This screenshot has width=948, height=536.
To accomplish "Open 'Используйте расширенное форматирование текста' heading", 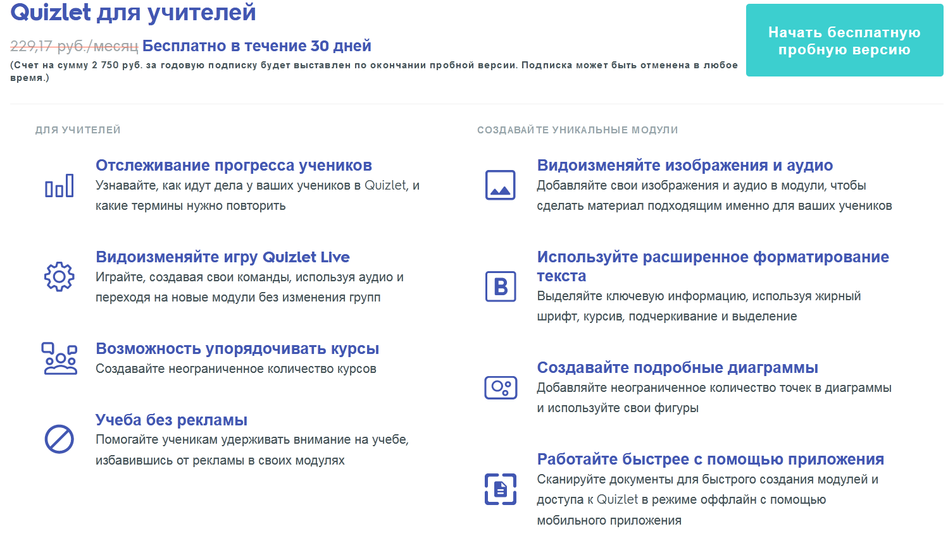I will click(x=713, y=266).
